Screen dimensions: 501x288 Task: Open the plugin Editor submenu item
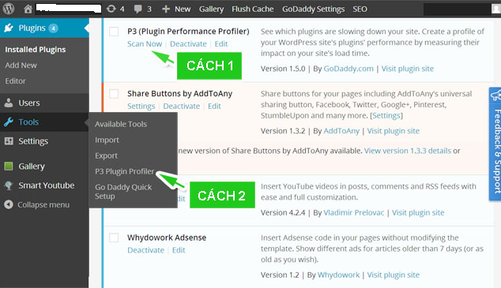[x=15, y=80]
